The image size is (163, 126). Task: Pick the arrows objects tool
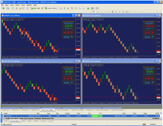click(127, 12)
